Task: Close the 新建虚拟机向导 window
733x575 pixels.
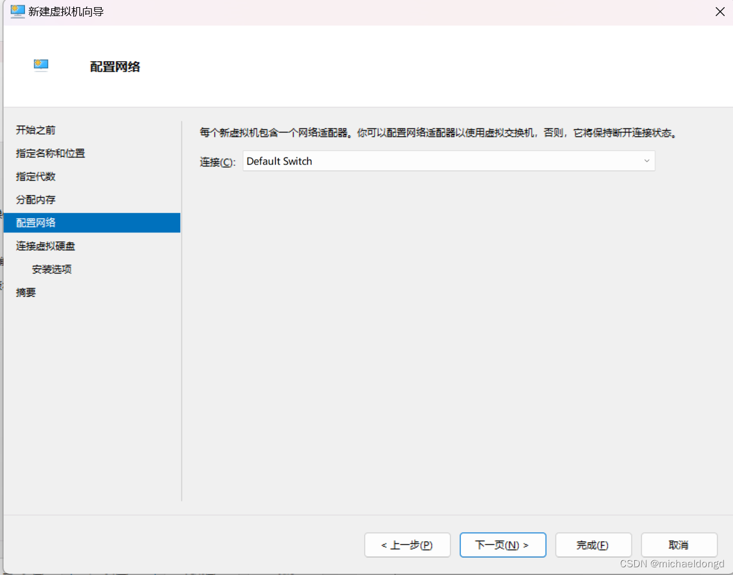Action: [x=720, y=11]
